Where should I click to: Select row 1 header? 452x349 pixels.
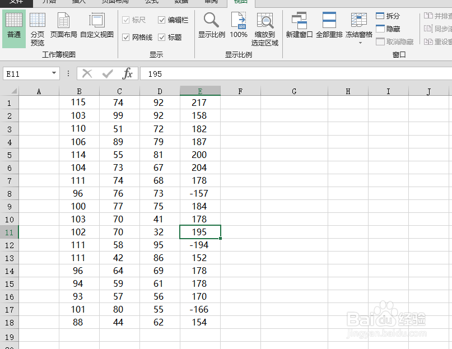9,103
